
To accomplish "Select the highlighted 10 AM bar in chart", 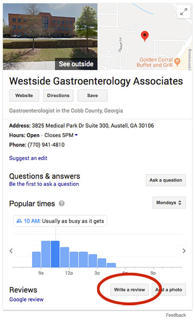I will tap(55, 254).
